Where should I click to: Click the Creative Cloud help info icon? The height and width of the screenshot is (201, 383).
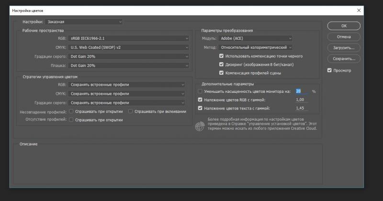(200, 126)
